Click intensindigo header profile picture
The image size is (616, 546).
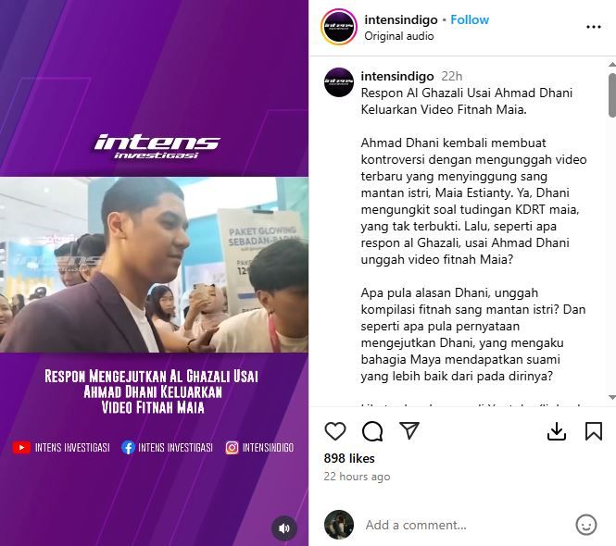tap(339, 27)
